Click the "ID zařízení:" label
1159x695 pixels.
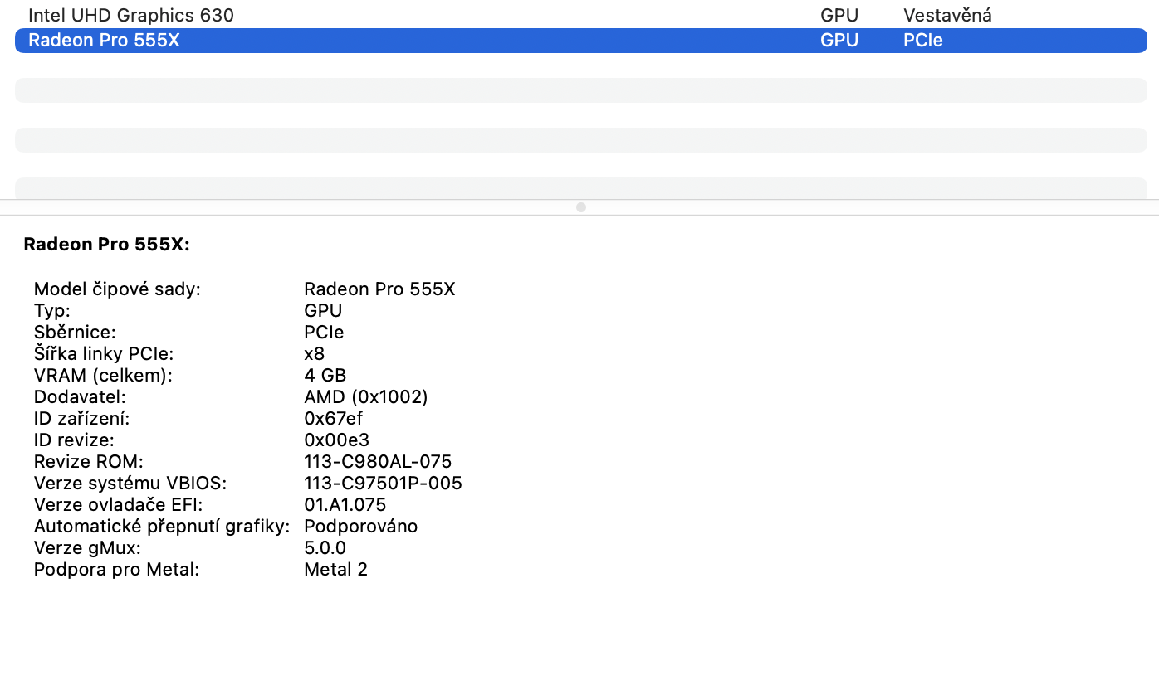[x=82, y=419]
